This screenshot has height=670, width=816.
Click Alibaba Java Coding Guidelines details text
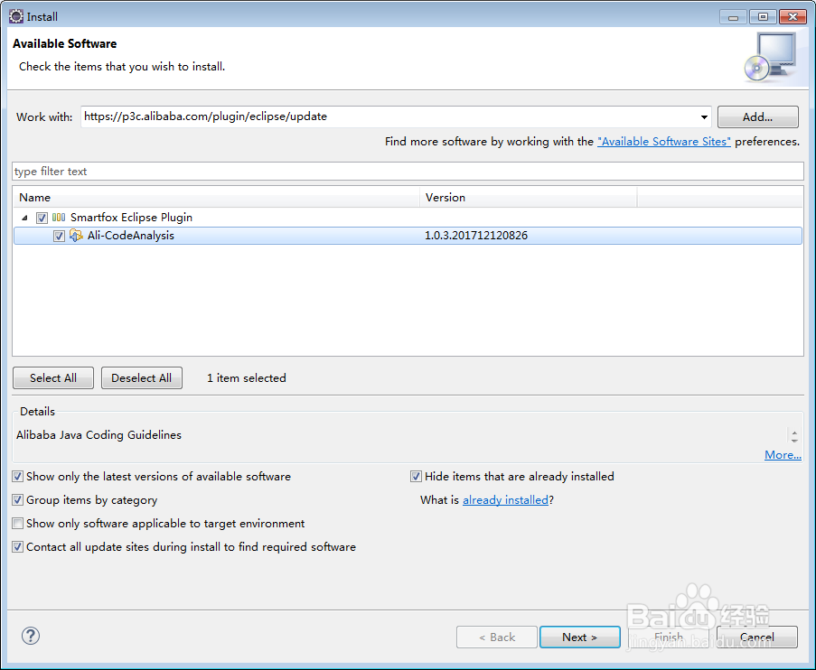[x=98, y=435]
